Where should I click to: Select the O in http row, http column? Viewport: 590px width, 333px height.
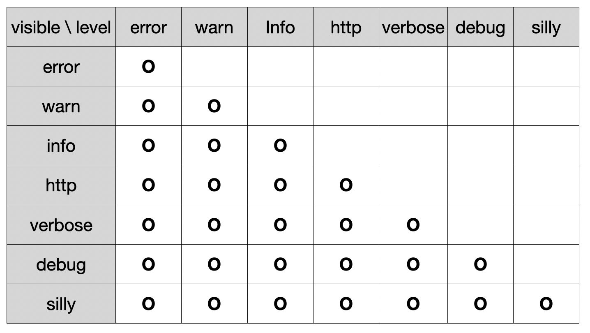(346, 185)
